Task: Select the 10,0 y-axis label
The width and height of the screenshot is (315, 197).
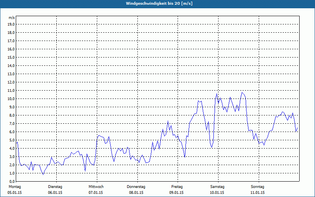Action: (11, 99)
